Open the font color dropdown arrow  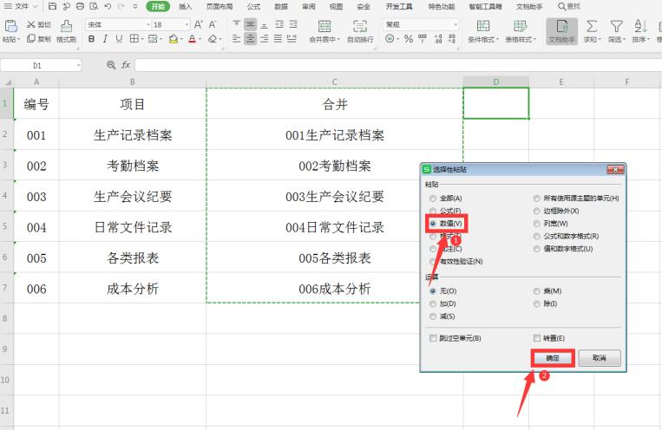pyautogui.click(x=200, y=39)
